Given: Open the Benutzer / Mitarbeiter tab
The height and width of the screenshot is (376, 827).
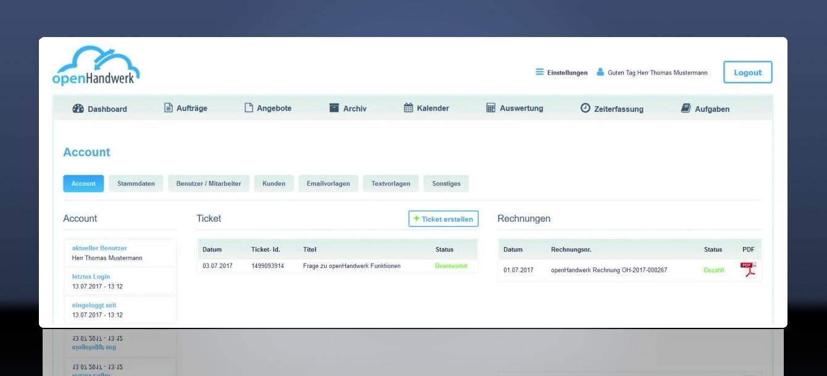Looking at the screenshot, I should 209,183.
